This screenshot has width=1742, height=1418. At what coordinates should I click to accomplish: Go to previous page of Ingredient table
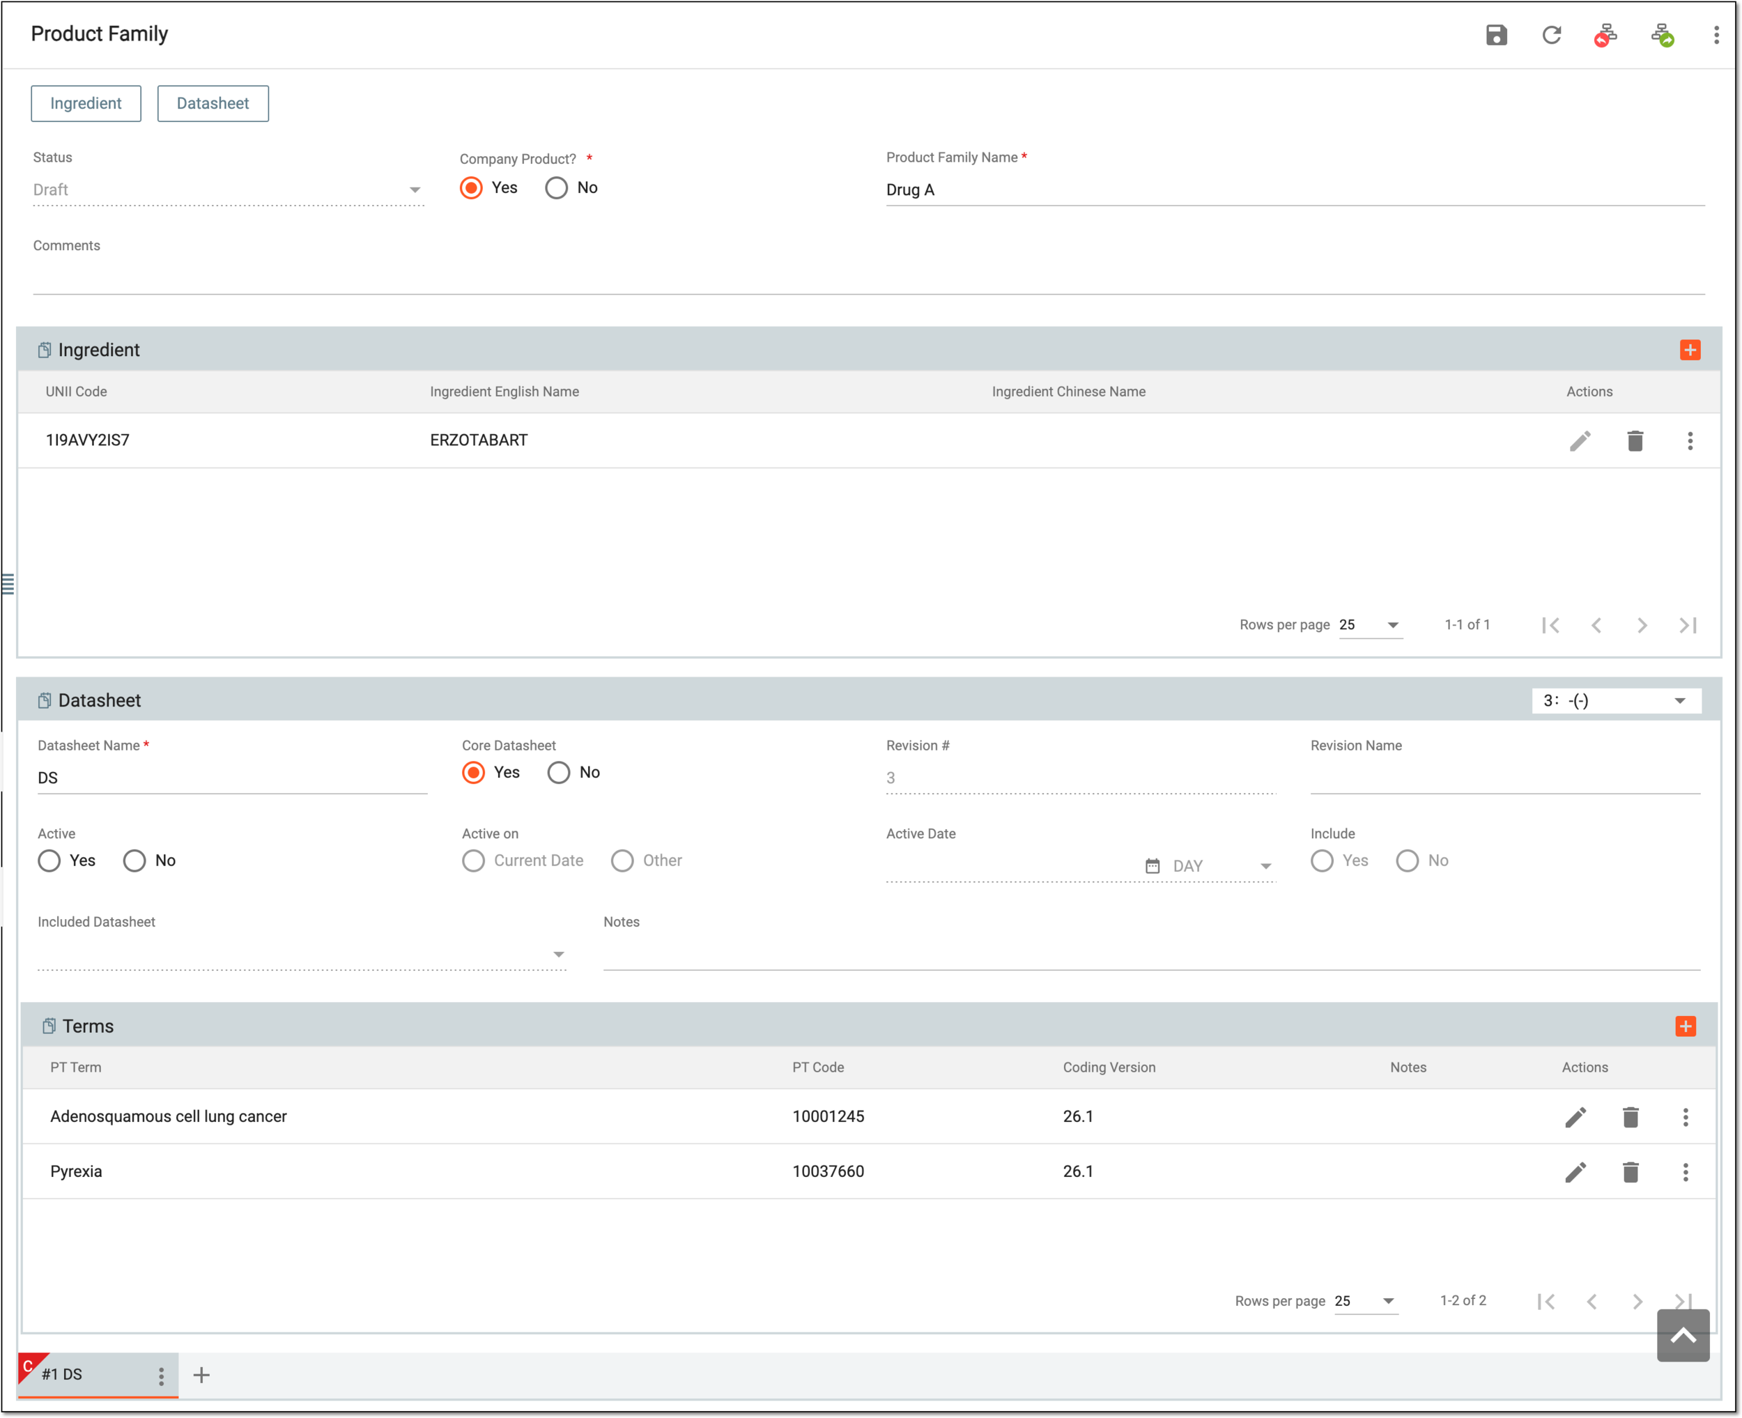[1596, 625]
